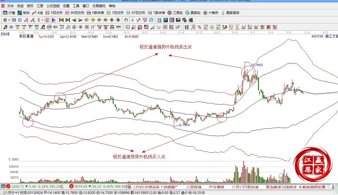Open the 江恩轮 Gann wheel tool
The width and height of the screenshot is (338, 195).
click(x=175, y=13)
